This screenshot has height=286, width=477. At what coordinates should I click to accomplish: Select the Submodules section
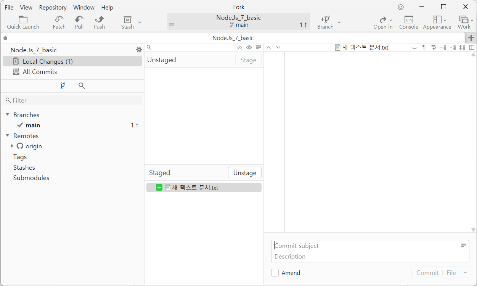[x=31, y=178]
